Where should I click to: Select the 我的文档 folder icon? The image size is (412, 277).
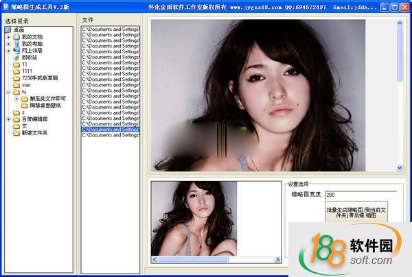16,36
